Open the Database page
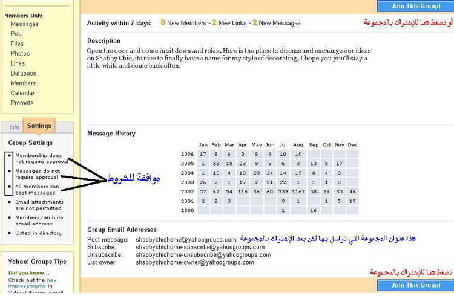Viewport: 454px width, 296px height. (x=24, y=73)
